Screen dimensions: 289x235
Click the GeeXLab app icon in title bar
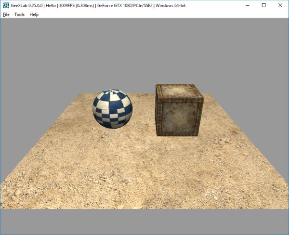6,5
